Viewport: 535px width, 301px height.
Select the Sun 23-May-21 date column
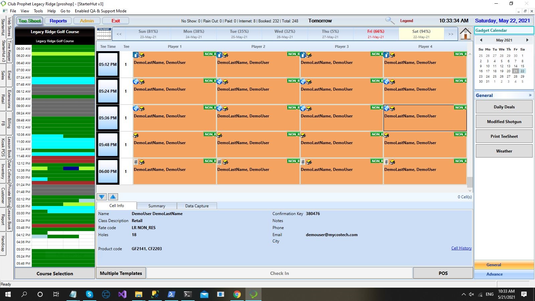[148, 34]
